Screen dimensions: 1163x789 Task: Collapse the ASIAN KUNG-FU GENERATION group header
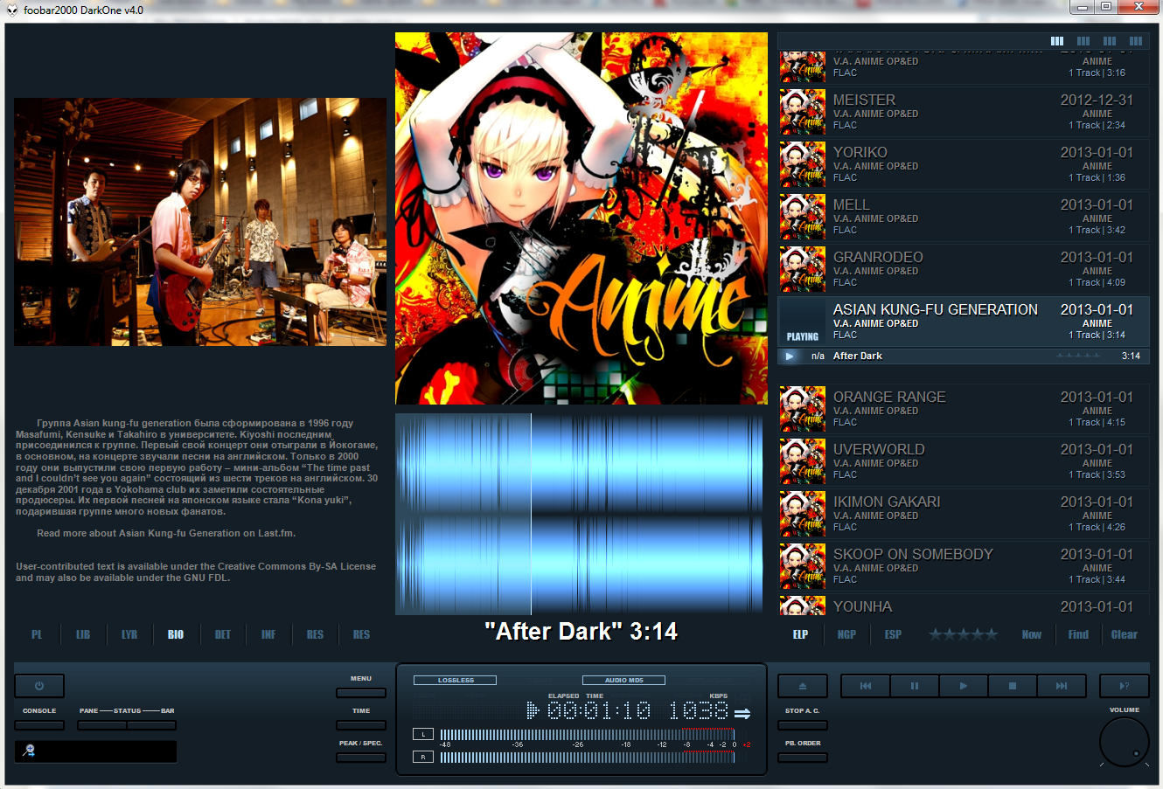click(x=964, y=321)
